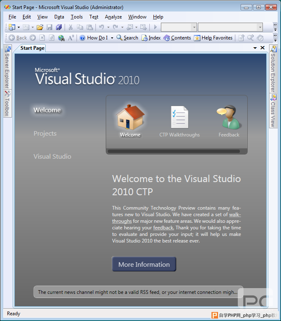Click the Add New Item toolbar icon
This screenshot has height=321, width=281.
tap(26, 27)
